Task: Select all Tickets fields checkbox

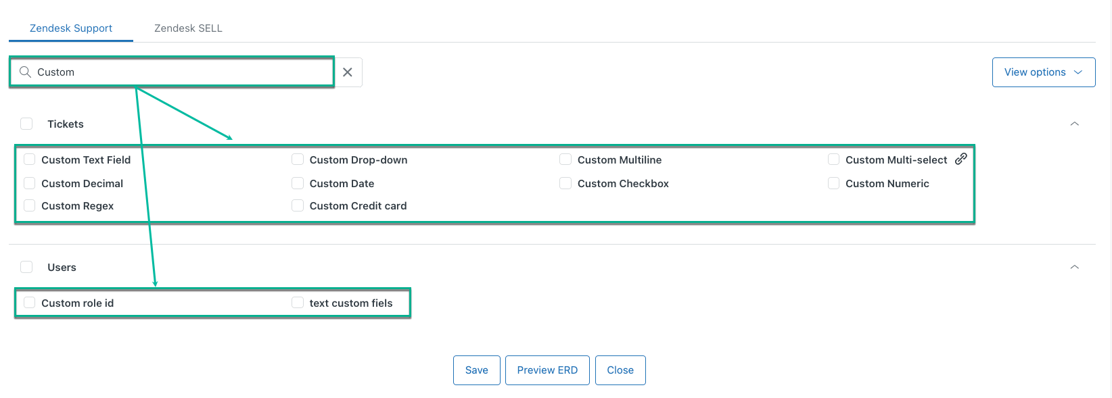Action: pyautogui.click(x=26, y=124)
